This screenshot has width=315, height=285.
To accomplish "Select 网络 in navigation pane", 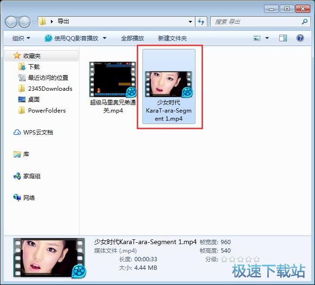I will click(x=29, y=198).
